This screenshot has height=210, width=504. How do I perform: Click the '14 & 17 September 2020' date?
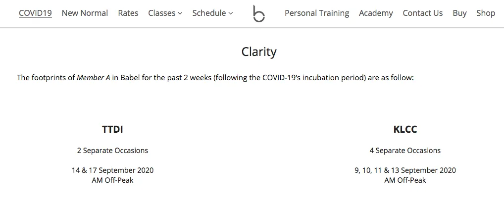click(x=112, y=170)
